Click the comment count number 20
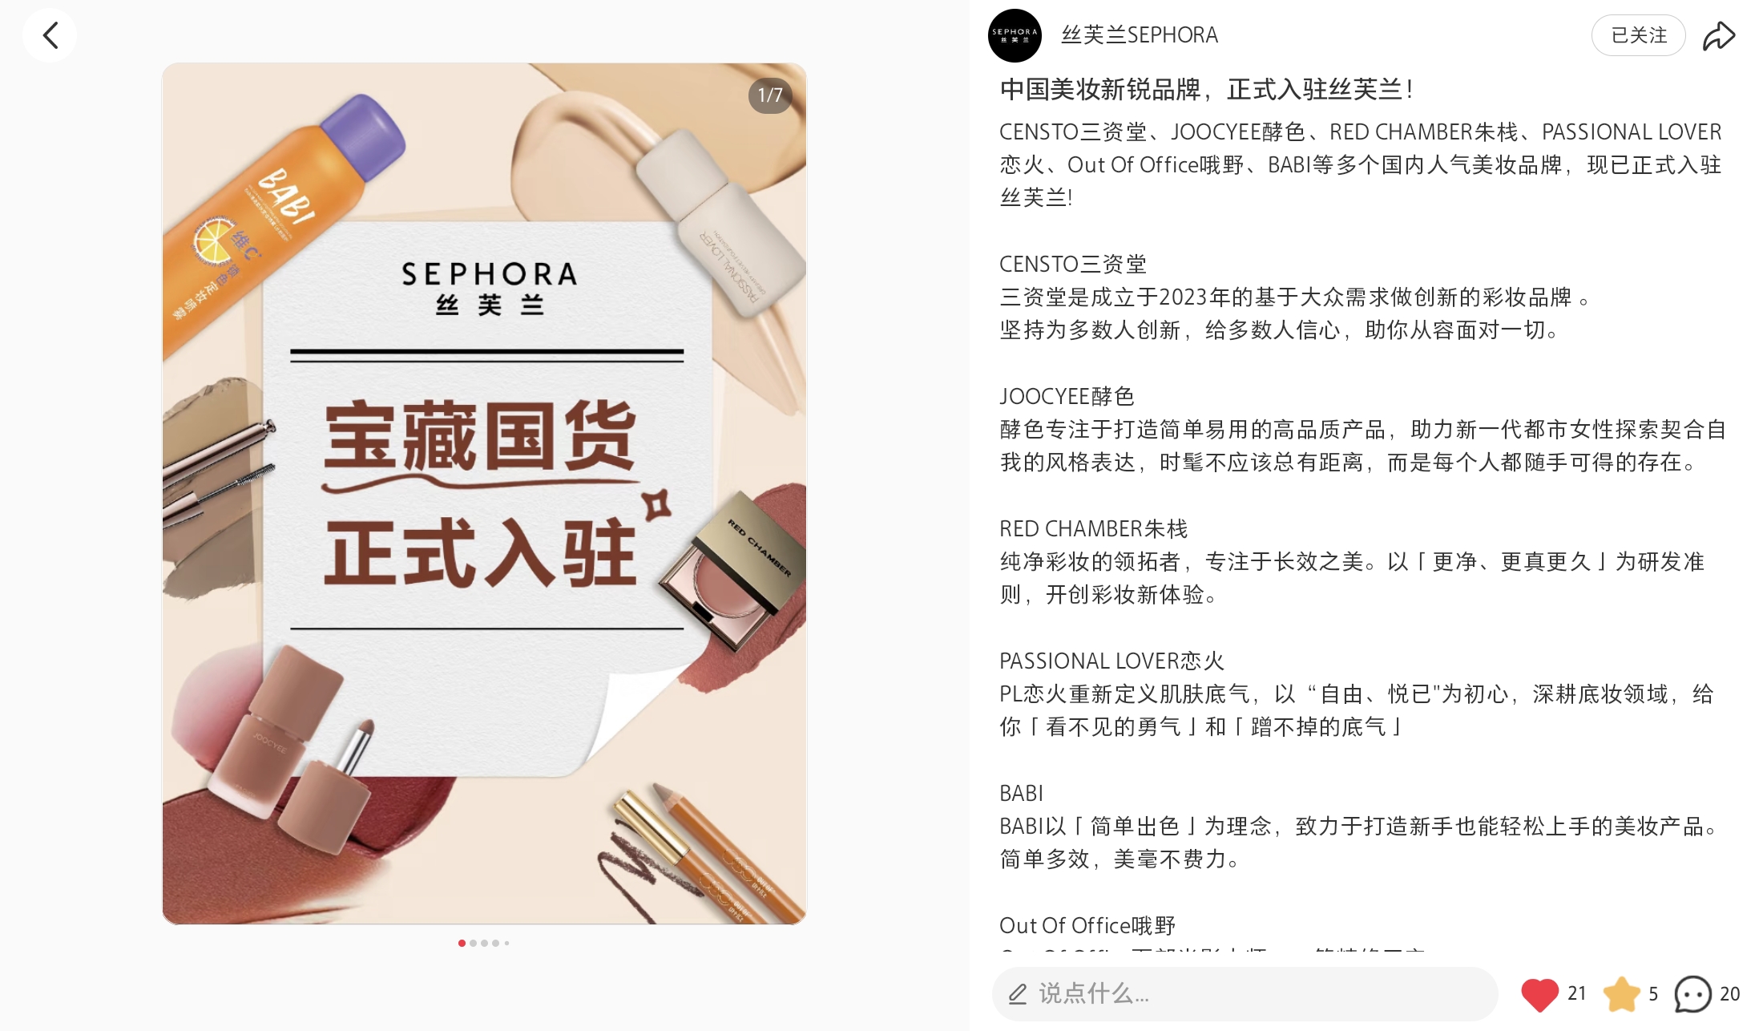Image resolution: width=1763 pixels, height=1031 pixels. (1729, 994)
